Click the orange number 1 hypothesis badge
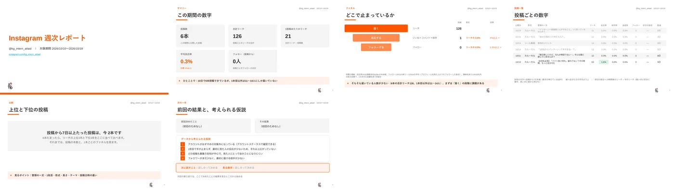 point(182,144)
